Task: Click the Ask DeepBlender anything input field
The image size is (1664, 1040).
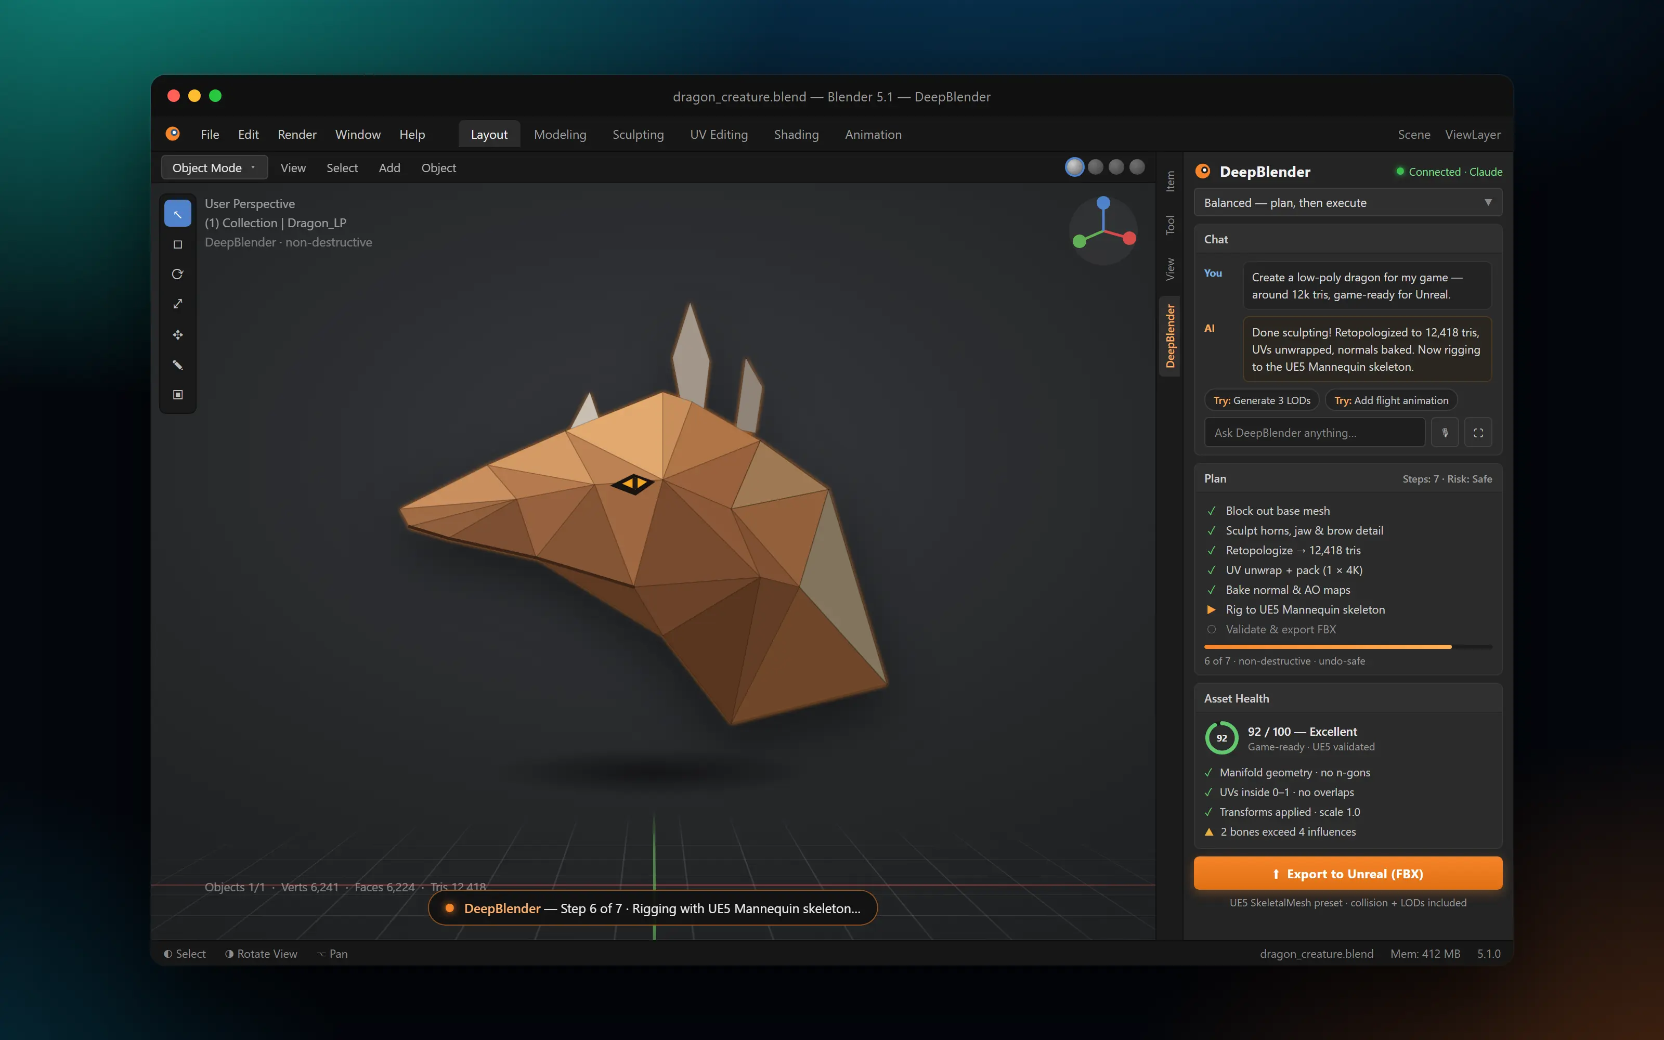Action: pyautogui.click(x=1315, y=433)
